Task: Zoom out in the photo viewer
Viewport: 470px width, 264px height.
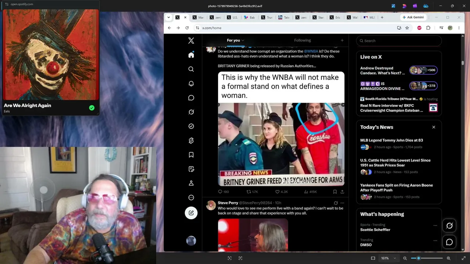Action: pyautogui.click(x=405, y=258)
